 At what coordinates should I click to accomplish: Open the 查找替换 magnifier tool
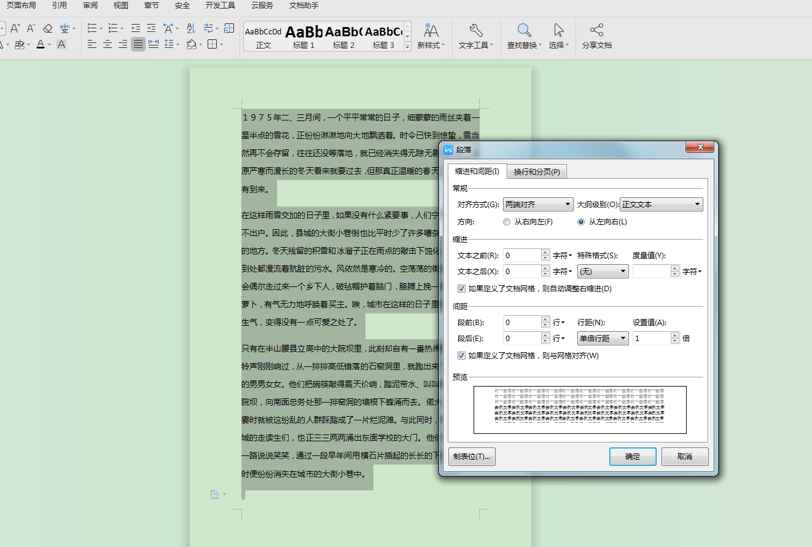[x=524, y=36]
